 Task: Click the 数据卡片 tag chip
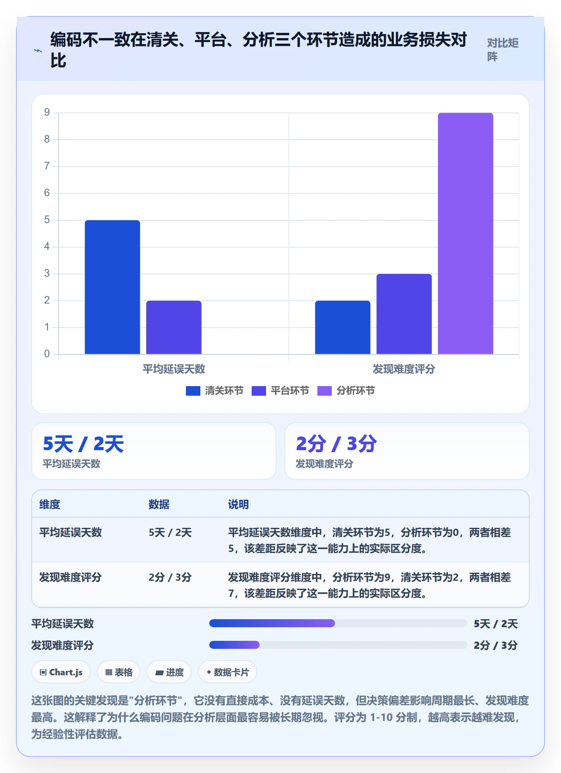pyautogui.click(x=228, y=672)
